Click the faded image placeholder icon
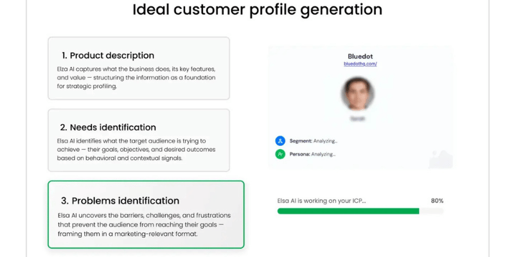This screenshot has width=514, height=257. pos(441,159)
